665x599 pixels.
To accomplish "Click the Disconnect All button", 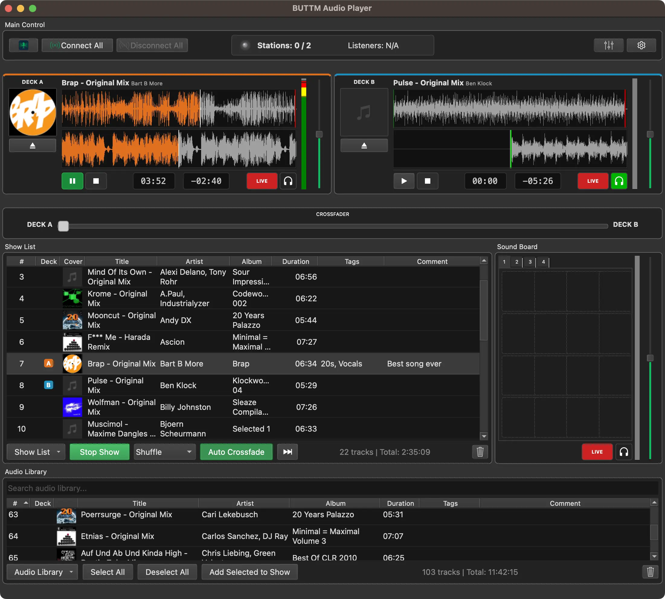I will pos(152,45).
